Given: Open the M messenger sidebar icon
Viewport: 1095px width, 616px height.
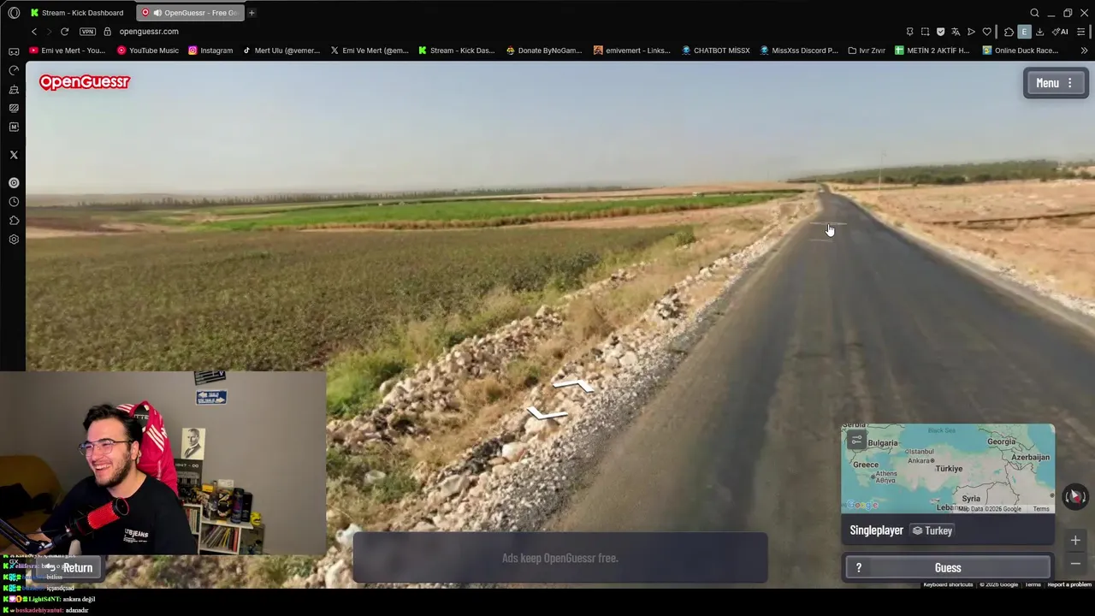Looking at the screenshot, I should (14, 127).
